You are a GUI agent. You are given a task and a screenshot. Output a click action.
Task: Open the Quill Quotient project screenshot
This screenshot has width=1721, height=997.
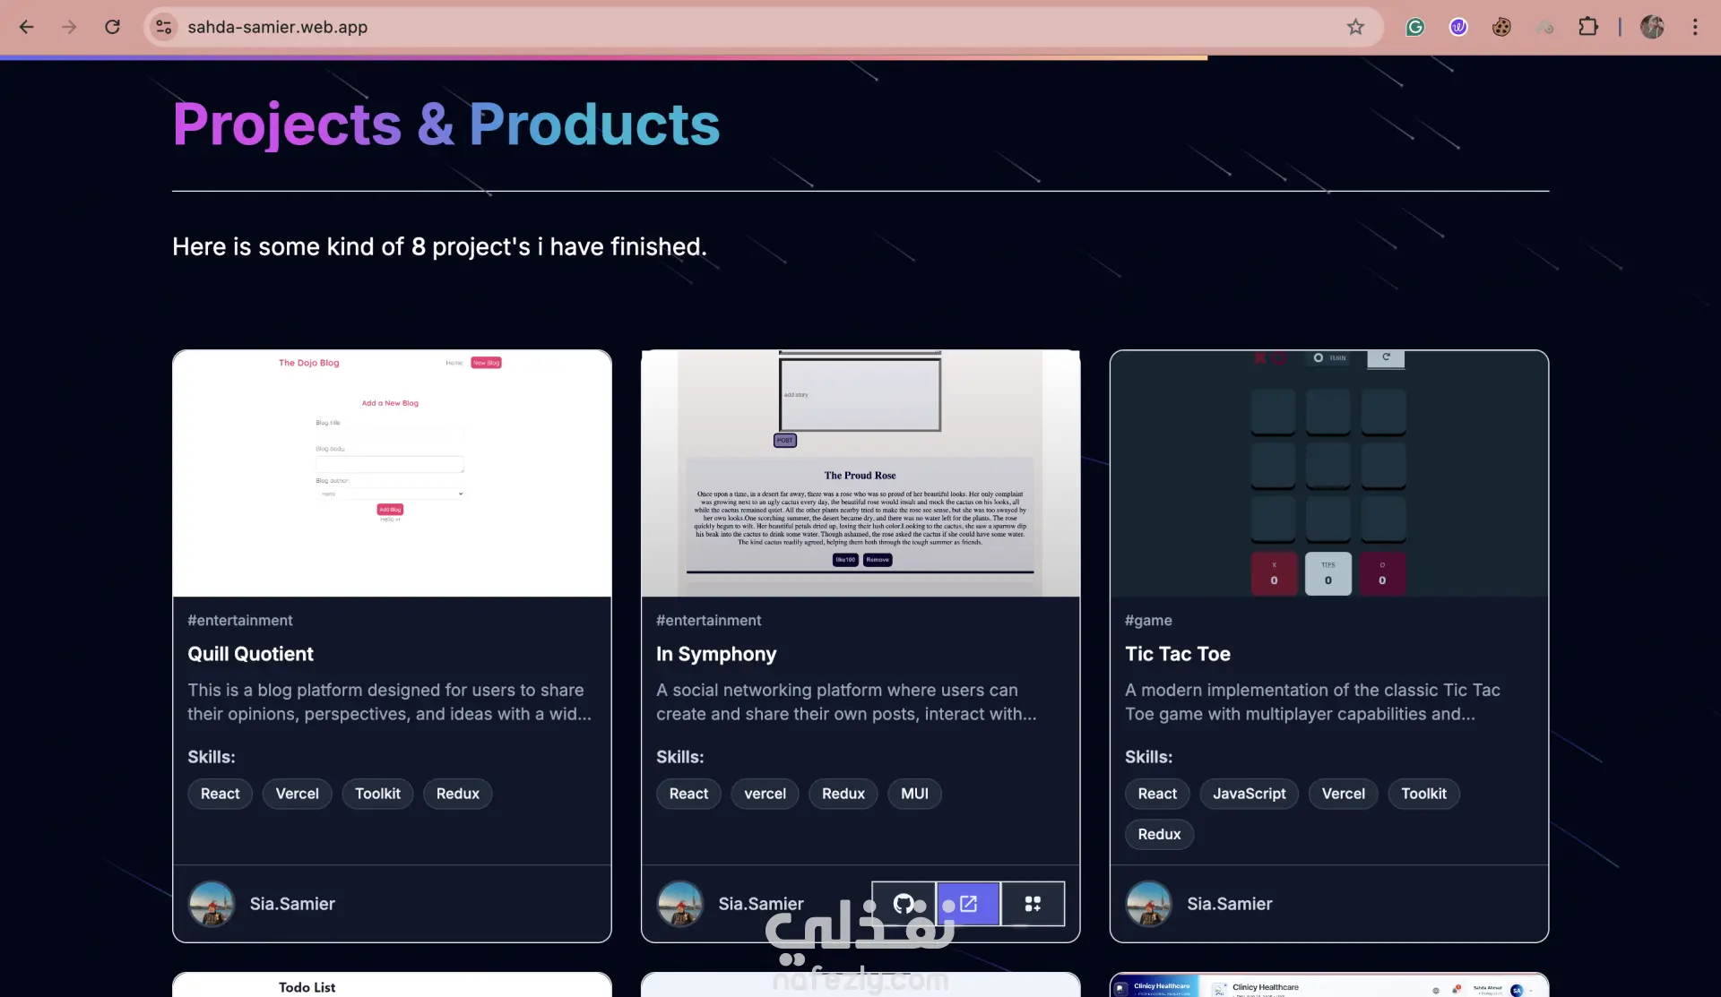point(392,473)
